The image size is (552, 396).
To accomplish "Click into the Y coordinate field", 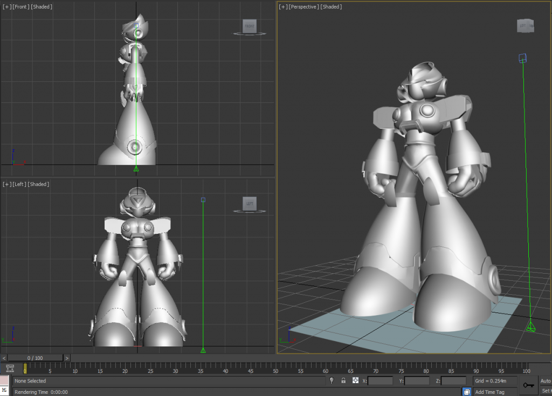I will pyautogui.click(x=417, y=381).
